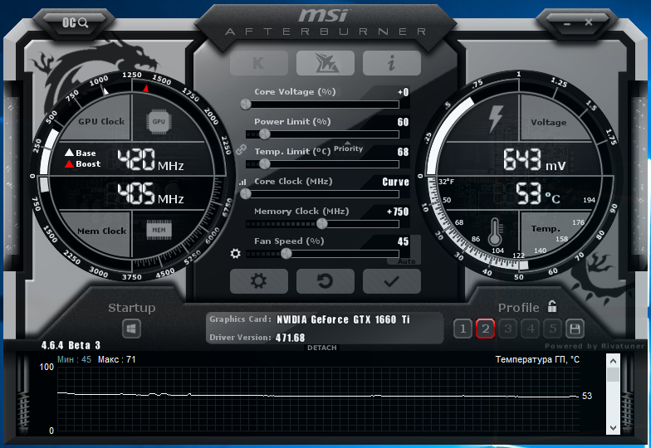Click the version text 4.6.4 Beta 3
This screenshot has width=651, height=448.
pyautogui.click(x=71, y=345)
